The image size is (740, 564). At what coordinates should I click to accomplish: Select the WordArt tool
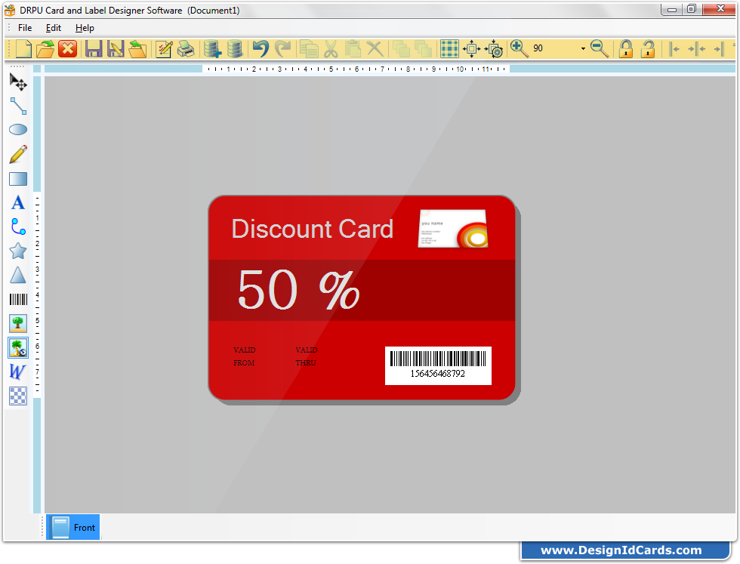tap(17, 371)
